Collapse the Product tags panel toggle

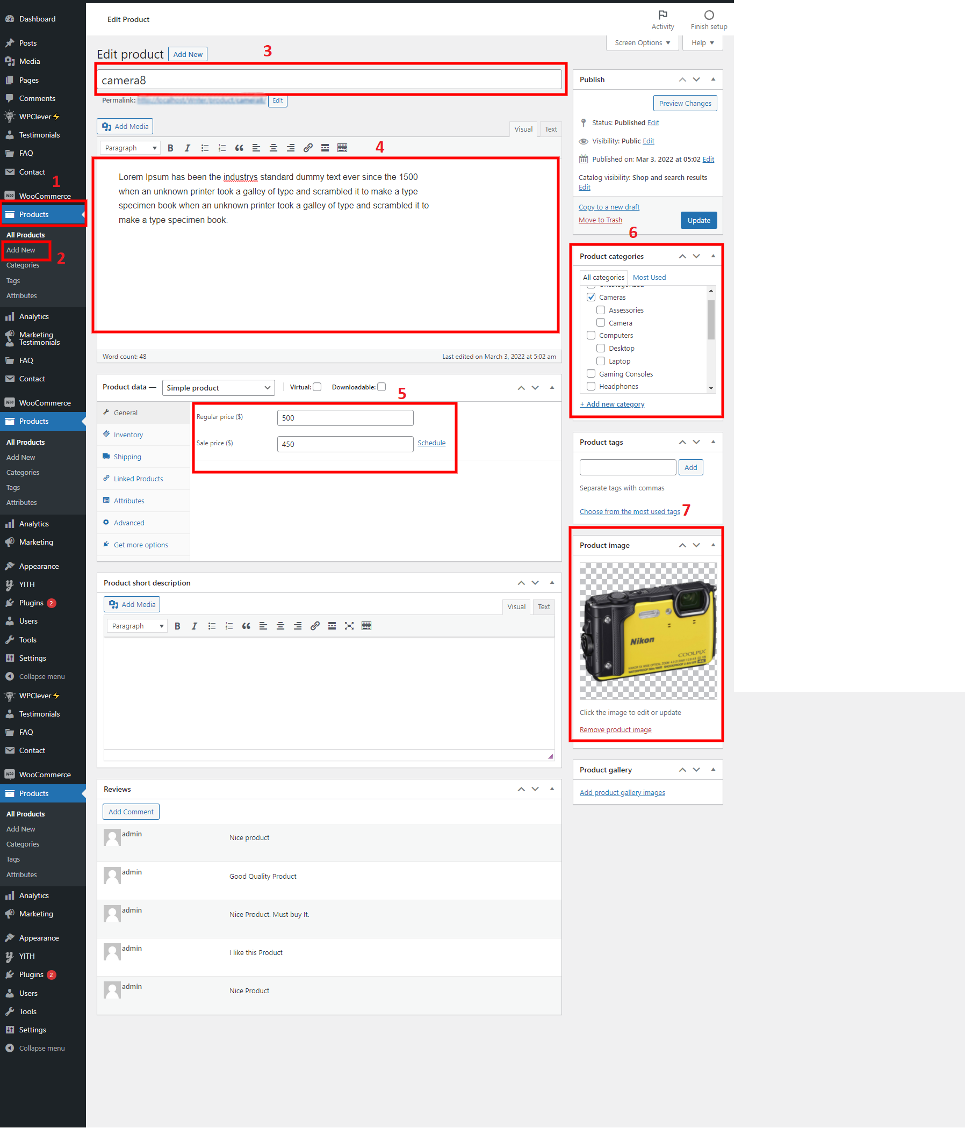point(713,442)
